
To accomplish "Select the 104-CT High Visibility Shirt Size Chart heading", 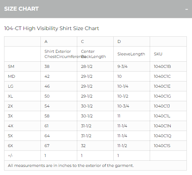I will click(x=51, y=28).
